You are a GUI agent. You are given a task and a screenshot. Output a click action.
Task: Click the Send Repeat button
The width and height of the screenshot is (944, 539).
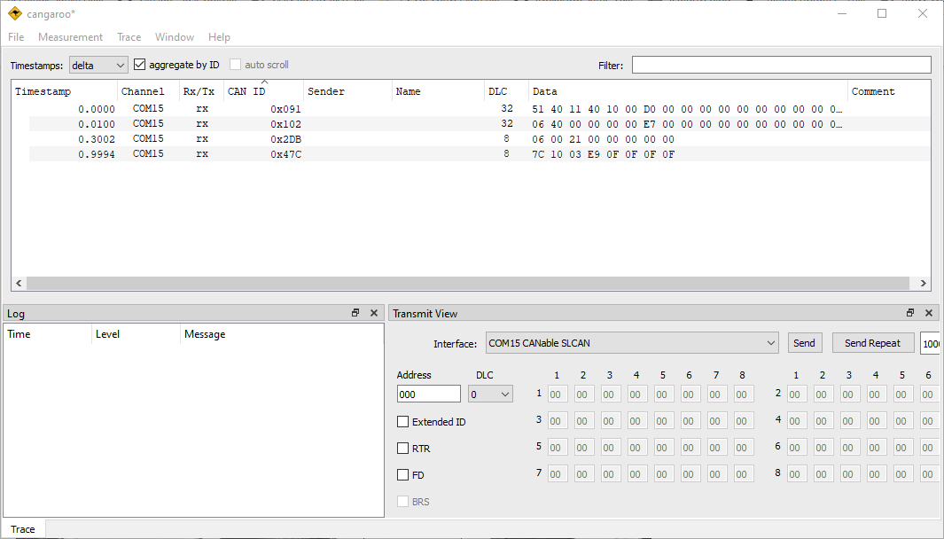click(x=872, y=343)
